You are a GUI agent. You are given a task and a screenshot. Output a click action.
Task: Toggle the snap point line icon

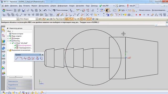click(69, 19)
